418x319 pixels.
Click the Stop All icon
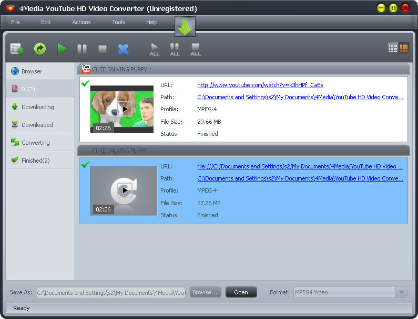point(196,49)
